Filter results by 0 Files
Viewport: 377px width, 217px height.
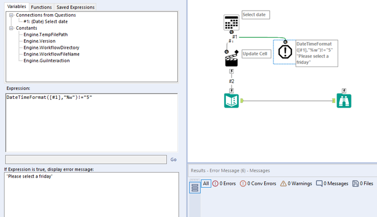coord(363,183)
